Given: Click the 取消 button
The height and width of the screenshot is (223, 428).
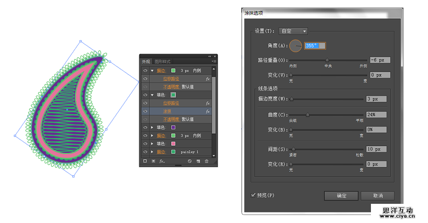Looking at the screenshot, I should 377,196.
